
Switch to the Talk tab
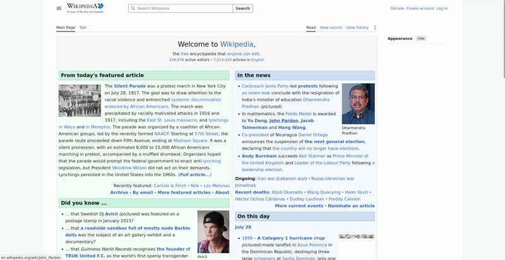tap(83, 28)
